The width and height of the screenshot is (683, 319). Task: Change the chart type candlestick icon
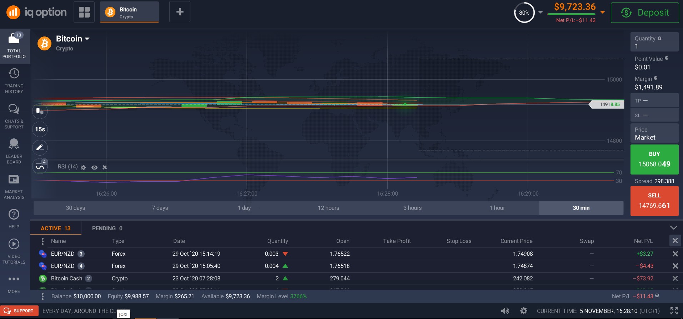[x=40, y=111]
